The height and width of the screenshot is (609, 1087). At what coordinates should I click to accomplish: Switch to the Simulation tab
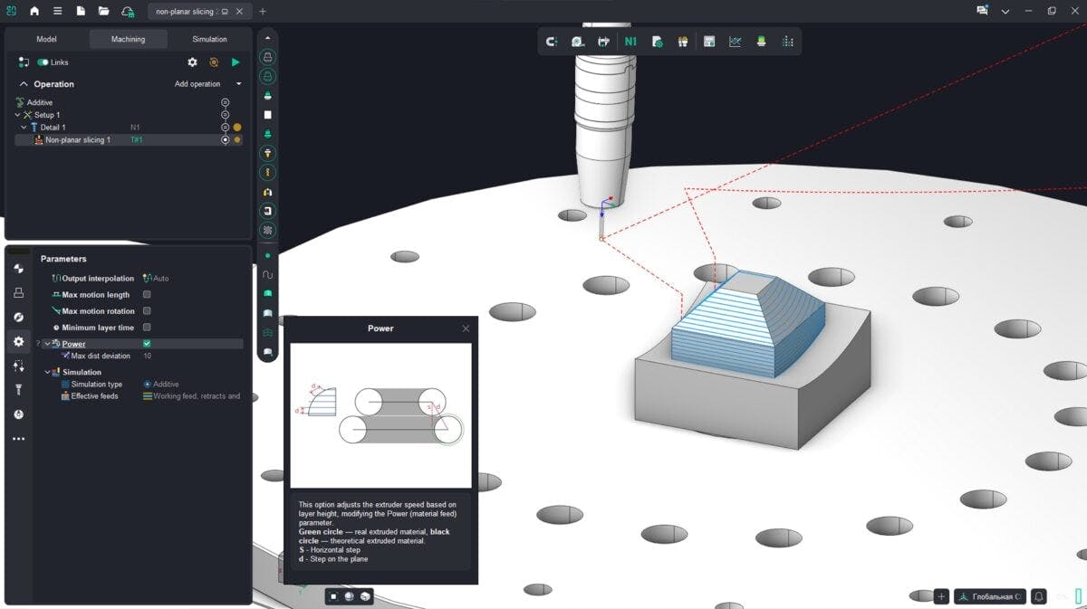tap(209, 39)
